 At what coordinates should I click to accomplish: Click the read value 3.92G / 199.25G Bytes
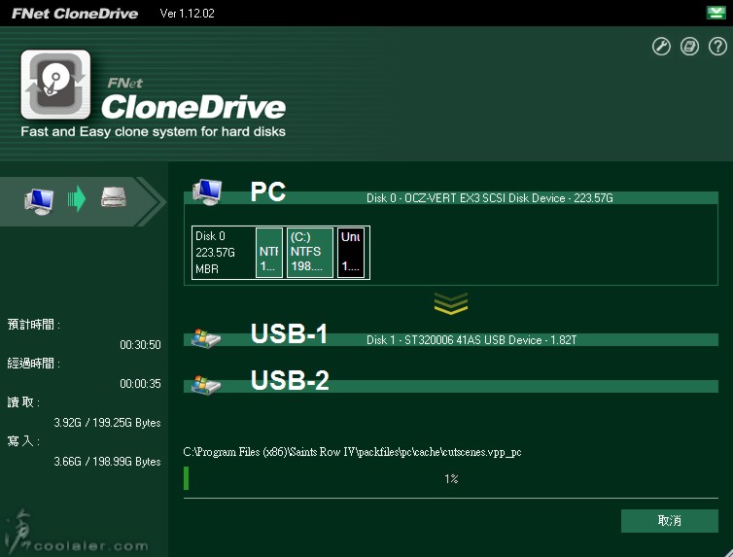(107, 423)
